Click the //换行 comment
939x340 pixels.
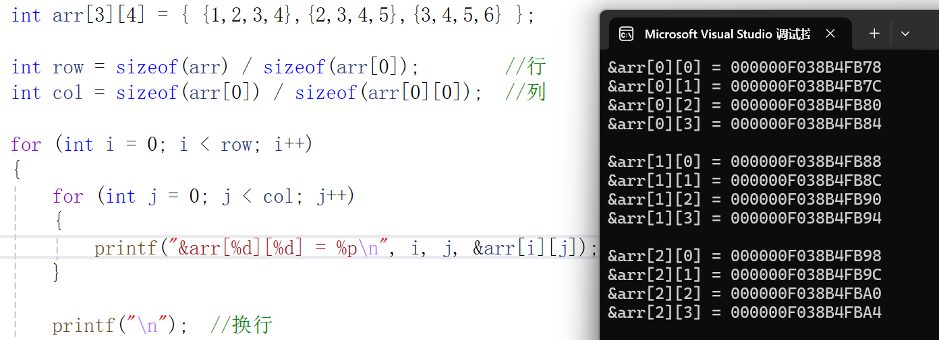click(x=241, y=325)
